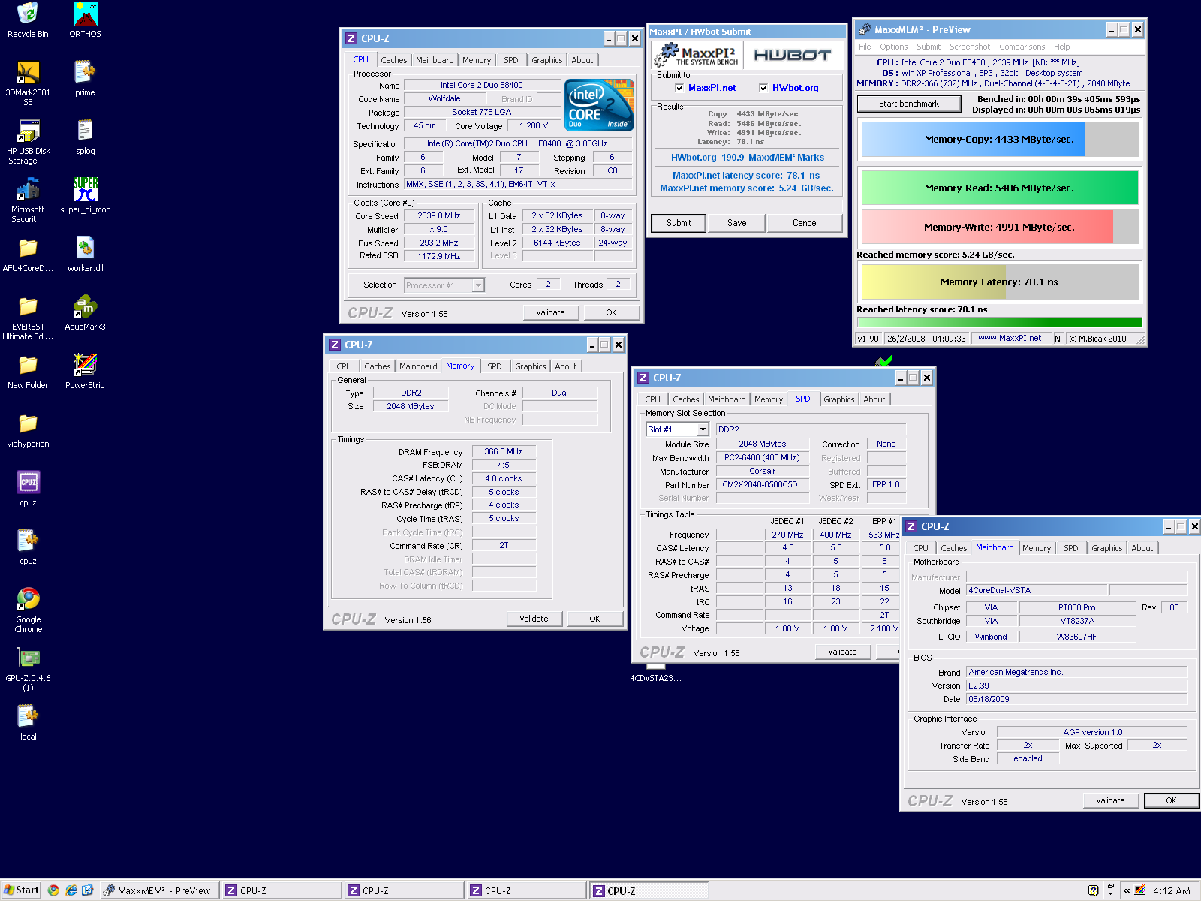
Task: Click Save in HWbot Submit window
Action: (x=737, y=223)
